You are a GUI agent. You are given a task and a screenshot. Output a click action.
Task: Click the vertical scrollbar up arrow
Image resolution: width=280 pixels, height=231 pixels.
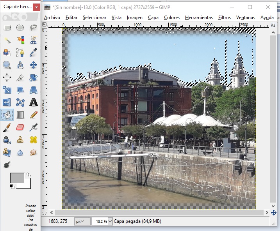[273, 32]
